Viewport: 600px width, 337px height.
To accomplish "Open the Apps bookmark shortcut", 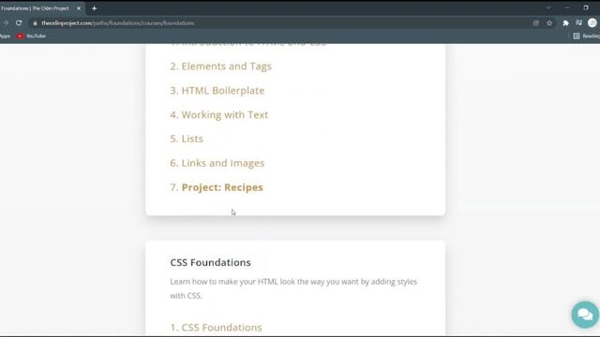I will click(5, 36).
